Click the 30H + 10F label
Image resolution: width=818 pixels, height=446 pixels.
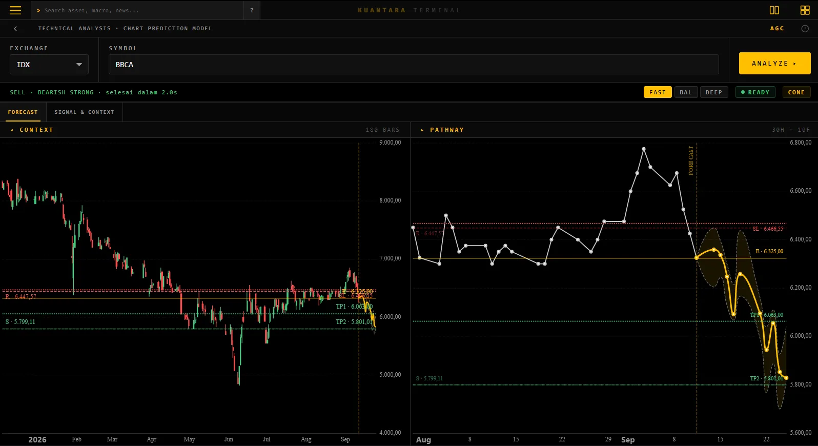pyautogui.click(x=791, y=130)
